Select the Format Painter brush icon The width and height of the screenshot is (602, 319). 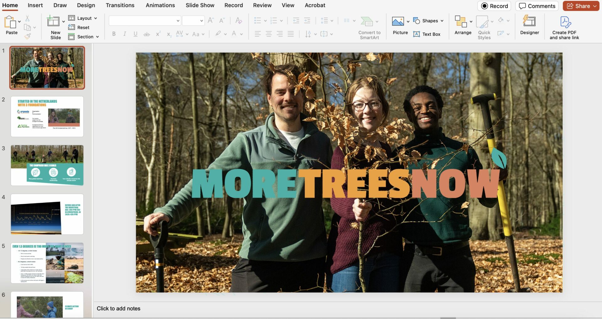[x=28, y=36]
